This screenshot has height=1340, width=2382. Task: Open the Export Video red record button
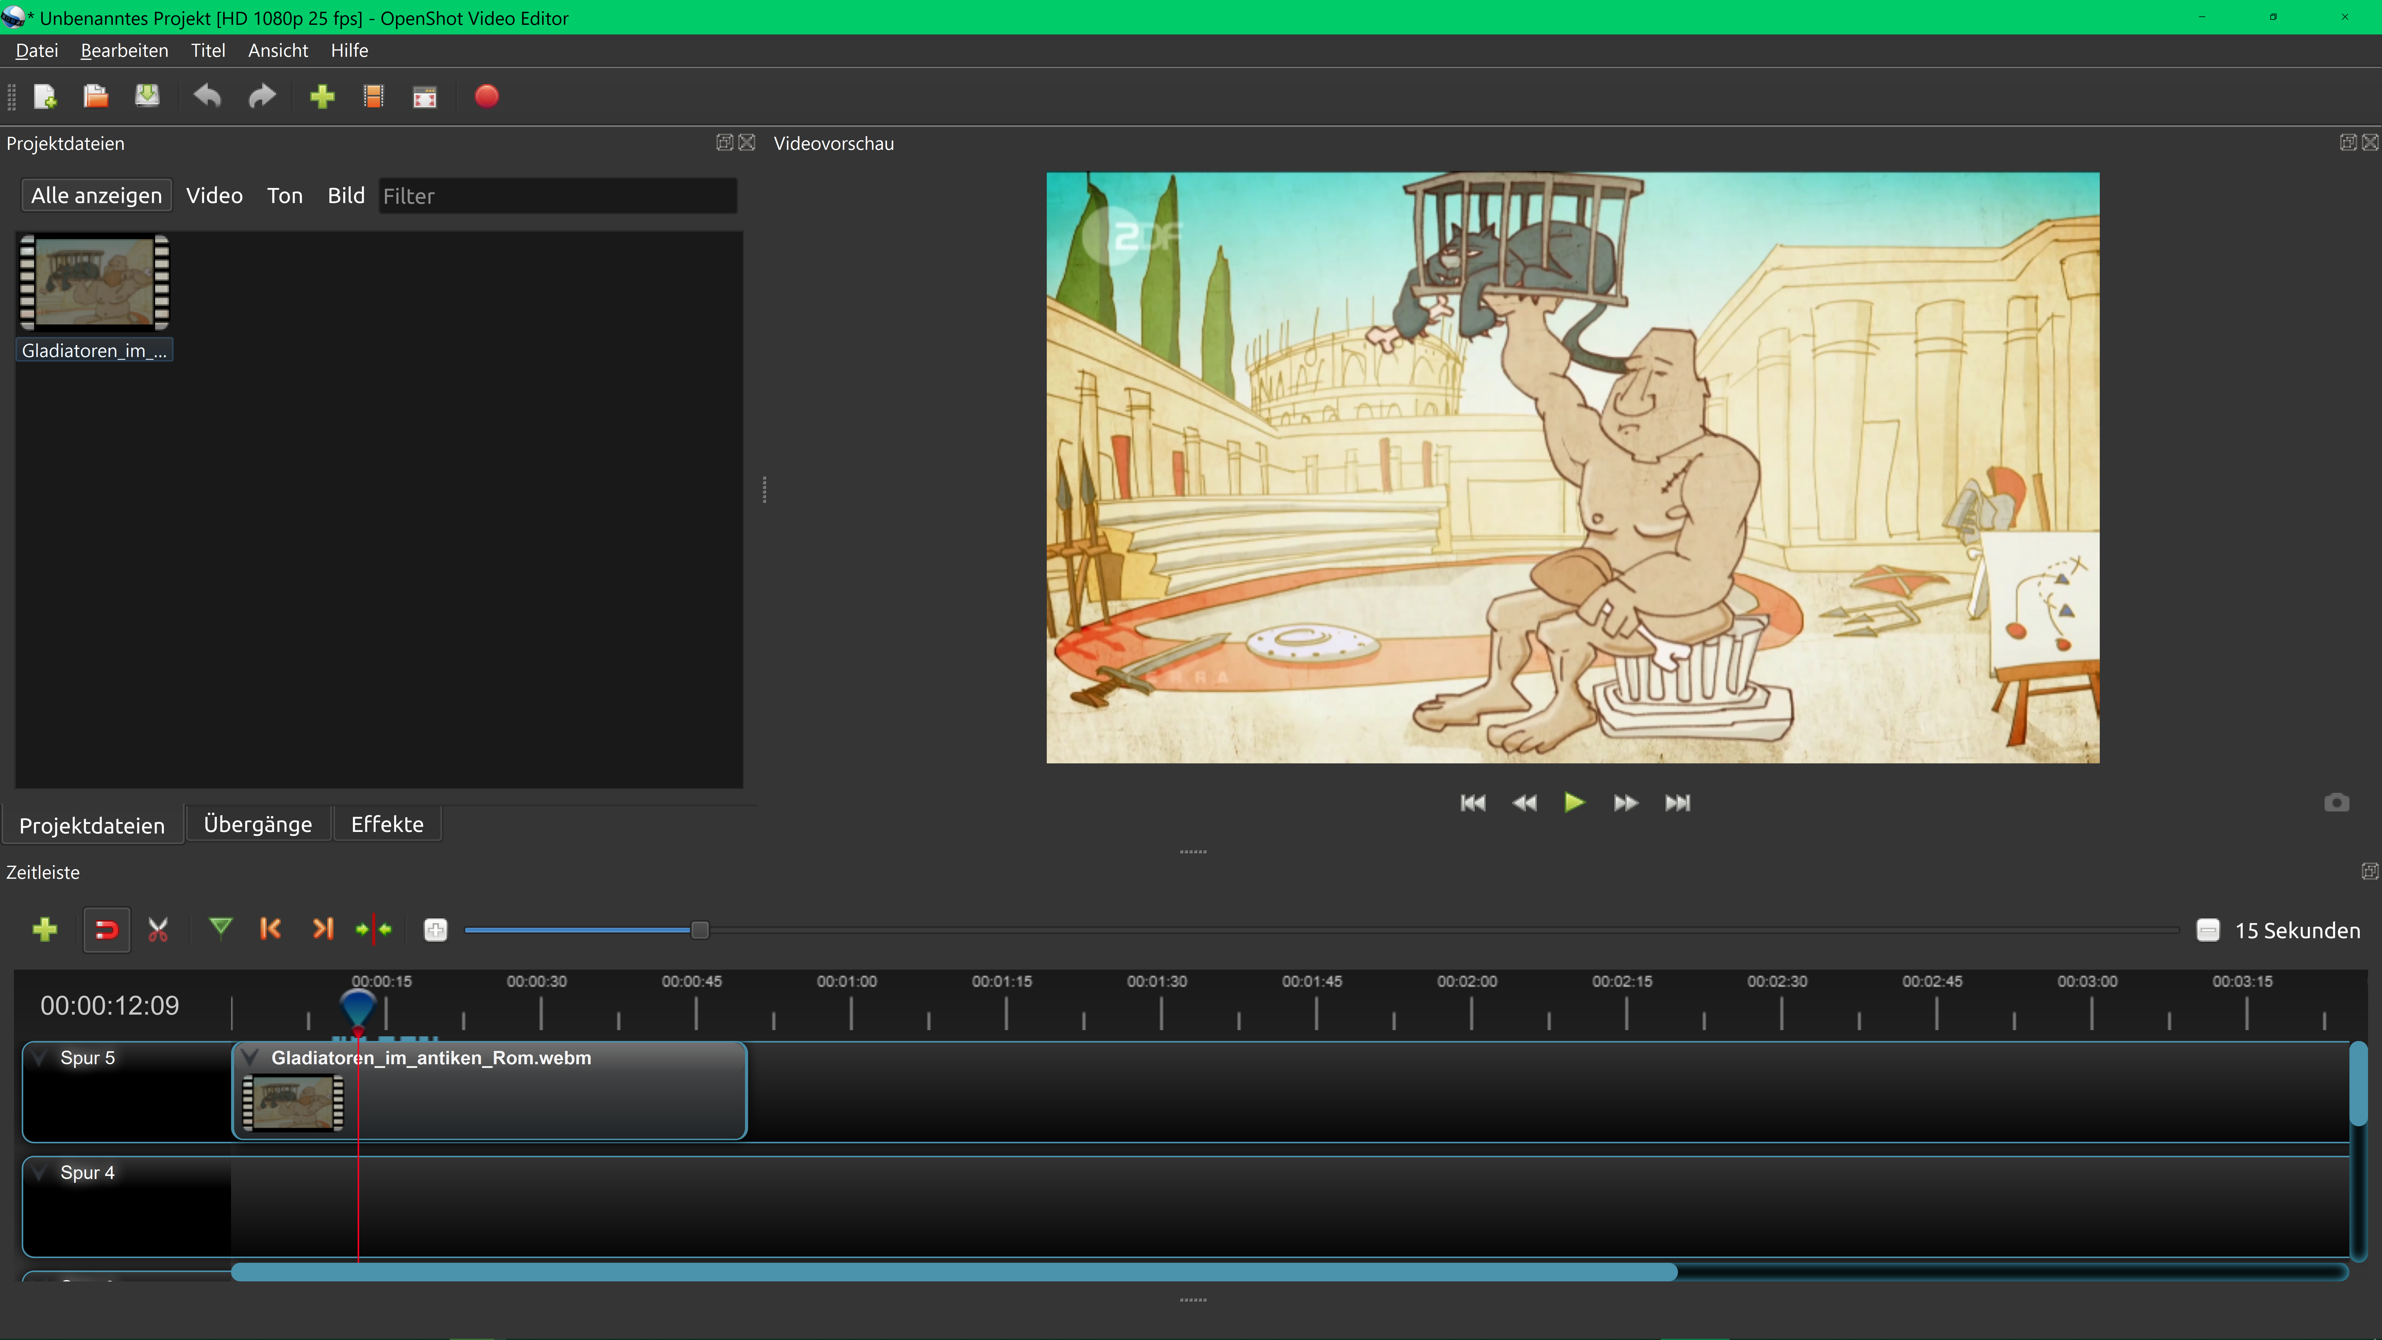pyautogui.click(x=486, y=96)
